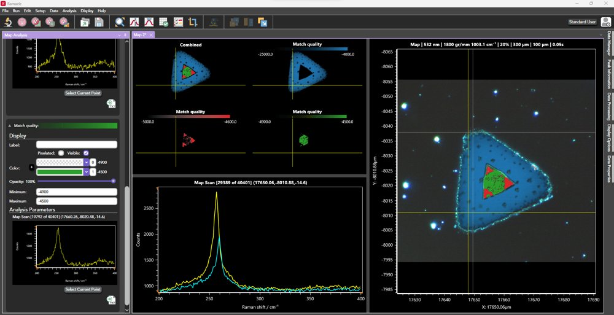The image size is (614, 315).
Task: Open the Data Processing side tab
Action: 609,106
